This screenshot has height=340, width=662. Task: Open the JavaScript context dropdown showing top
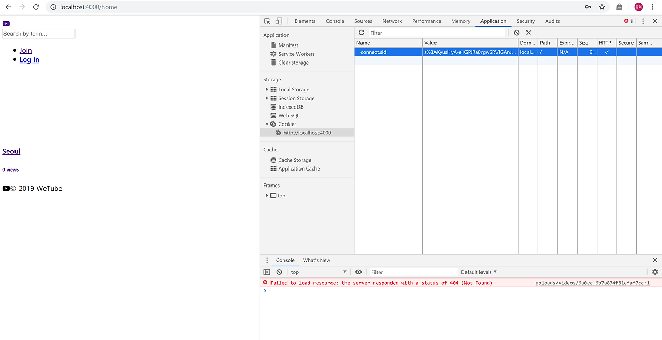click(x=318, y=272)
